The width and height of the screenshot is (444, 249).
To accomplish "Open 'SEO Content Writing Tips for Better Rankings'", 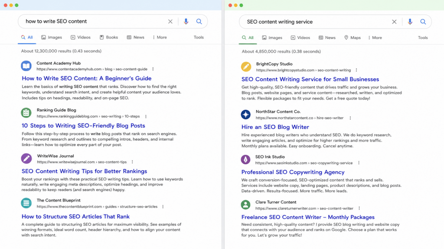I will (85, 171).
